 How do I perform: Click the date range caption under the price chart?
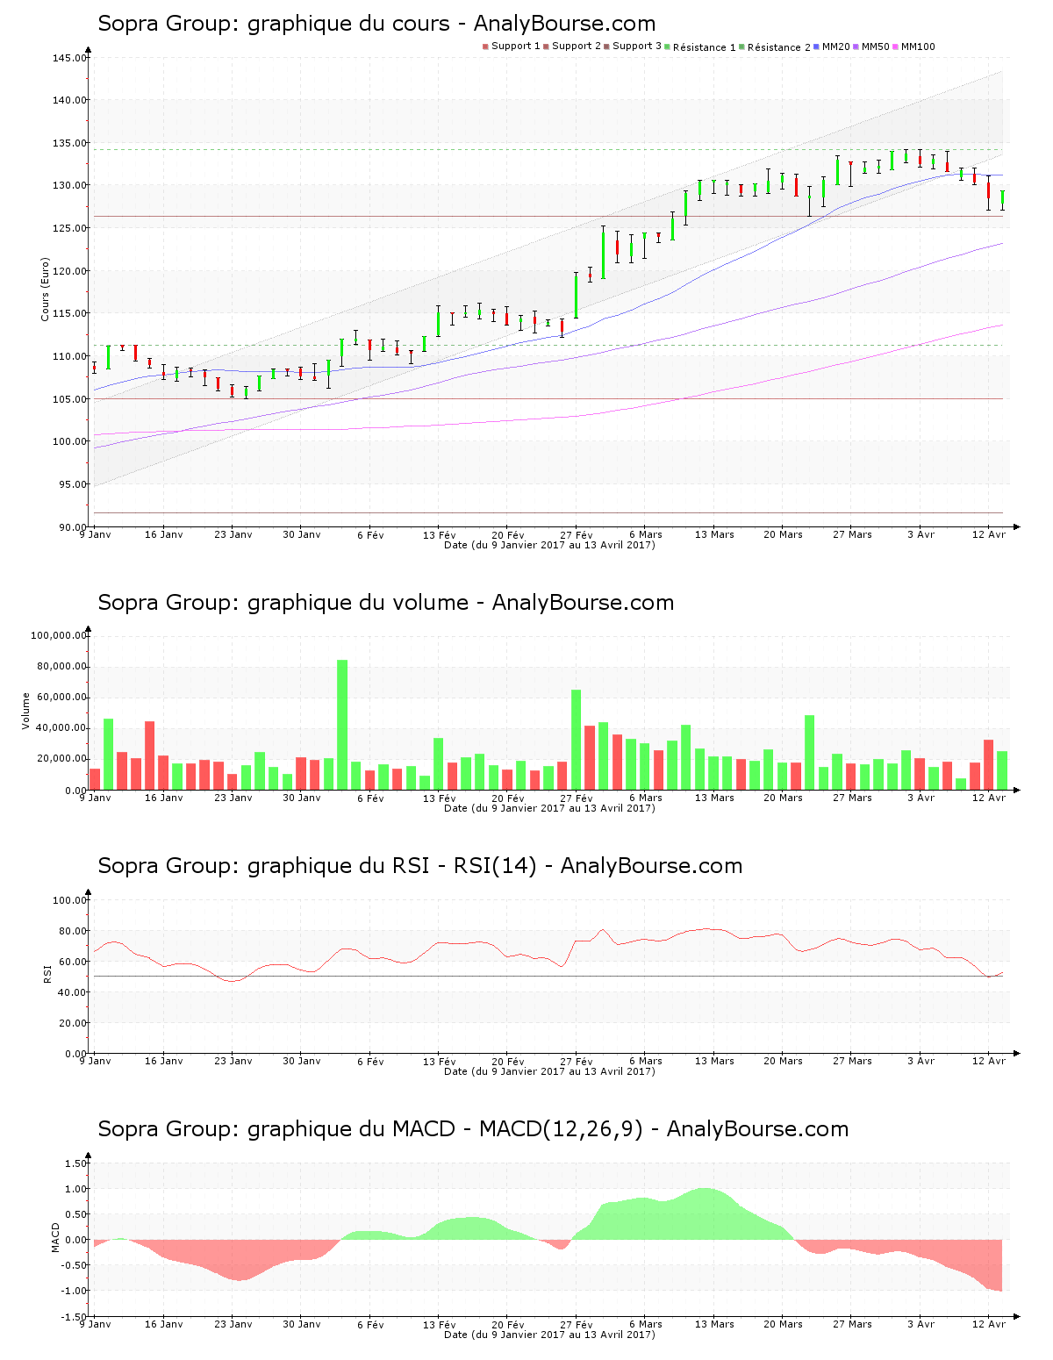pos(549,545)
